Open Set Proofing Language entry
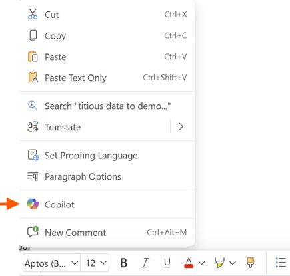 click(x=107, y=155)
